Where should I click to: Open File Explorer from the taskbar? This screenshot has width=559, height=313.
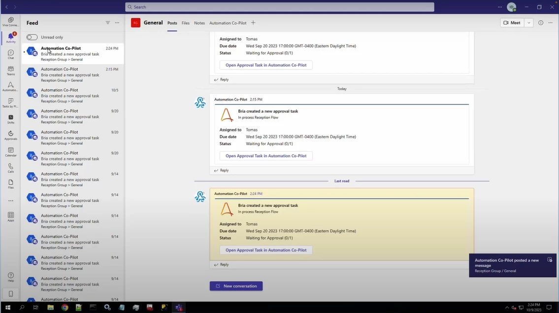pyautogui.click(x=50, y=307)
